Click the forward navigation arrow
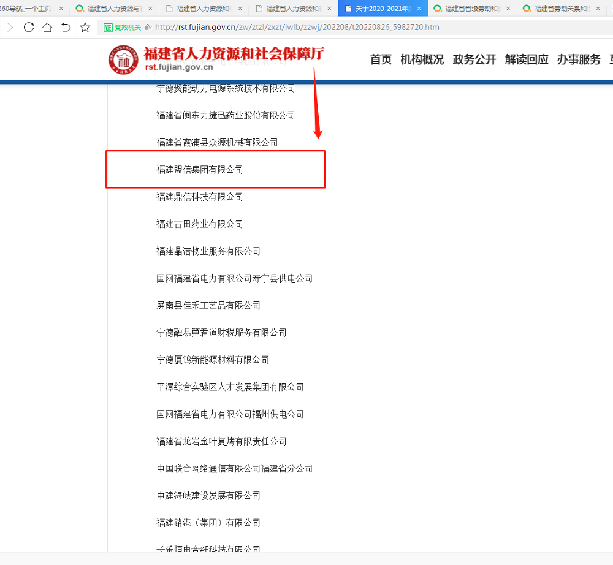The image size is (613, 565). coord(10,28)
